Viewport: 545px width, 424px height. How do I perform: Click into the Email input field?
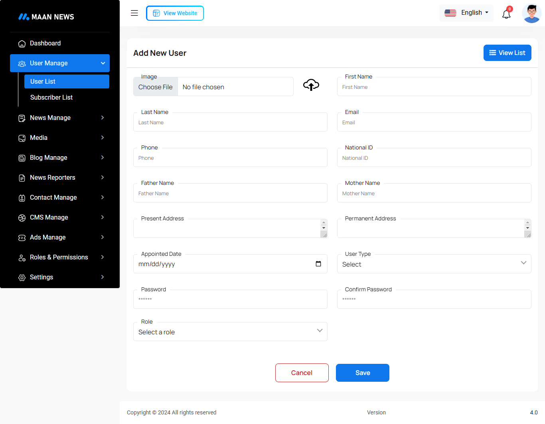point(434,122)
